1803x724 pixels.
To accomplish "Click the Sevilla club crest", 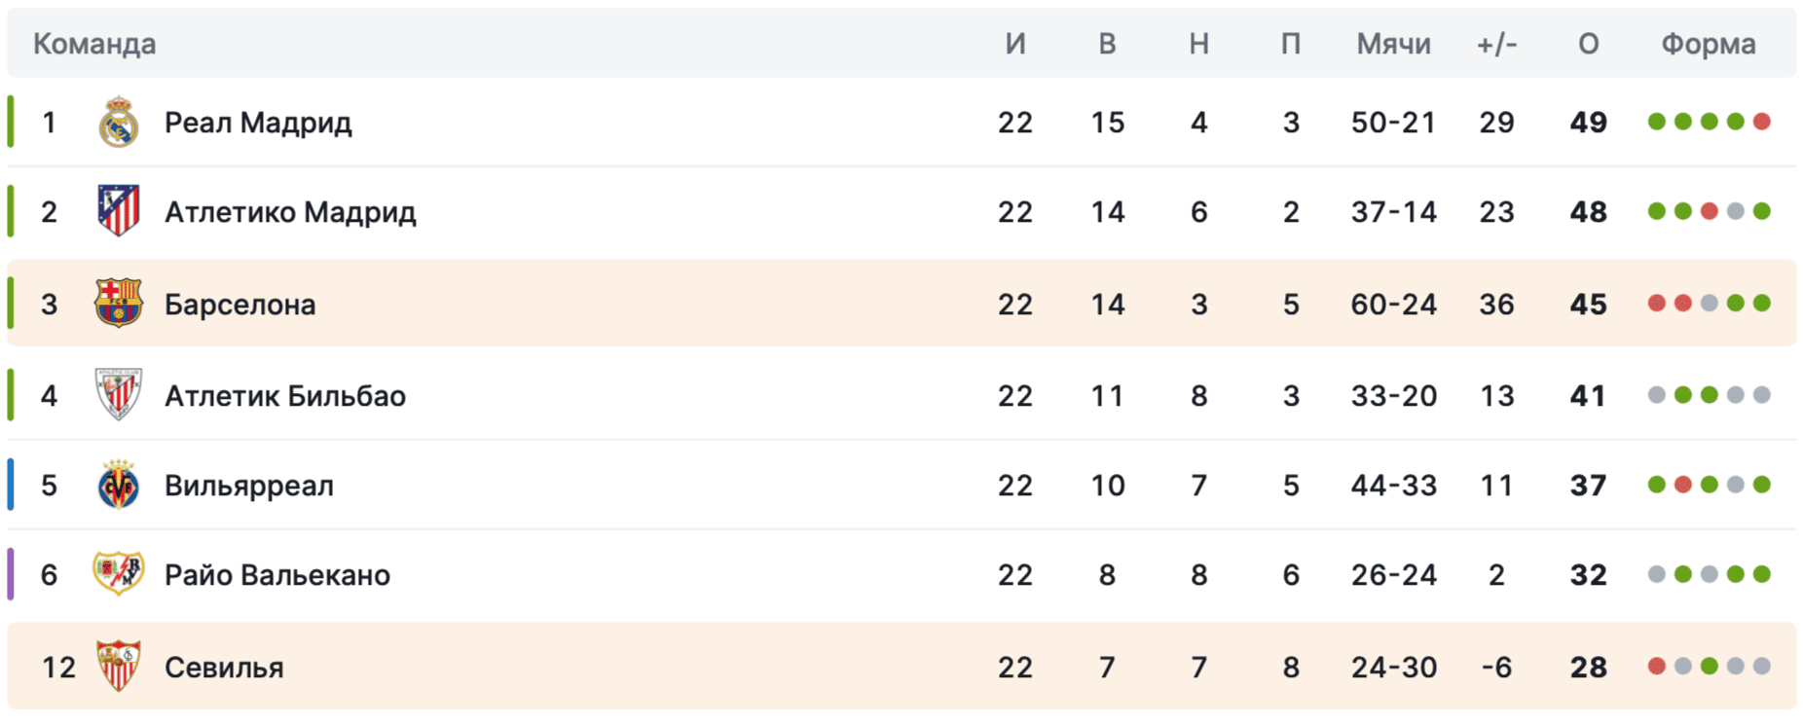I will [x=119, y=667].
